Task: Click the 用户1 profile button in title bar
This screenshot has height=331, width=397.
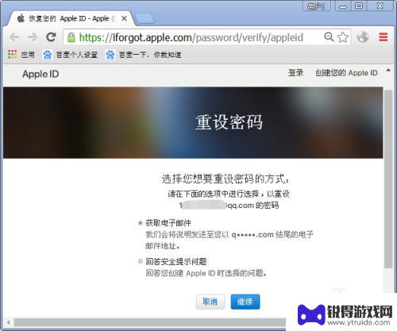Action: pyautogui.click(x=316, y=6)
